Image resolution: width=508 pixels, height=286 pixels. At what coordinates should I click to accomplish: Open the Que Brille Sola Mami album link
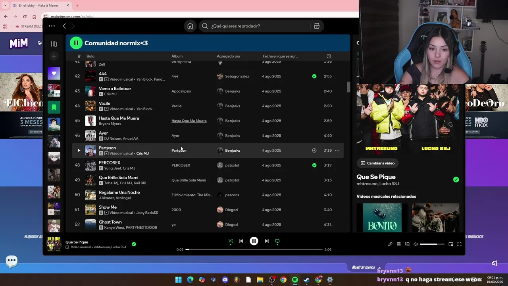click(189, 180)
